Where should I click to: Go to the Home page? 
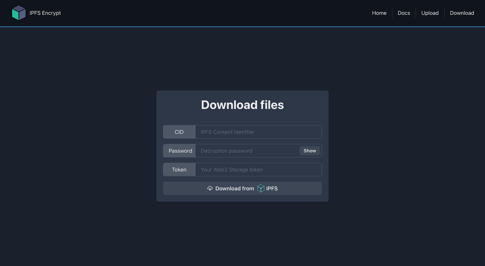[x=379, y=13]
